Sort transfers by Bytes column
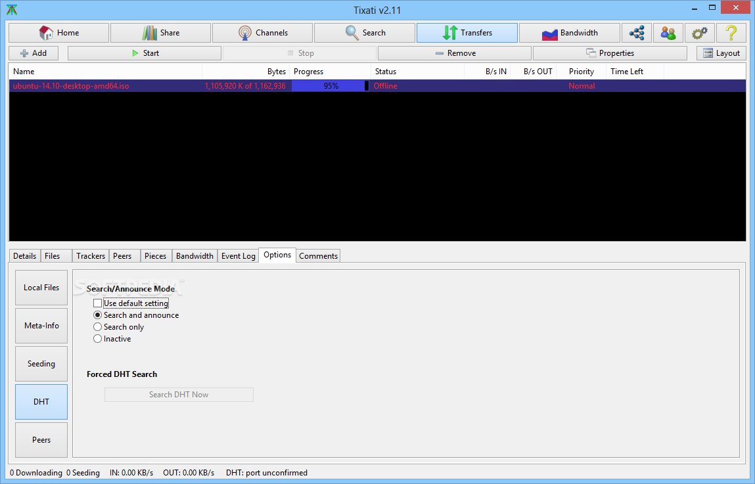The width and height of the screenshot is (755, 484). (x=246, y=71)
